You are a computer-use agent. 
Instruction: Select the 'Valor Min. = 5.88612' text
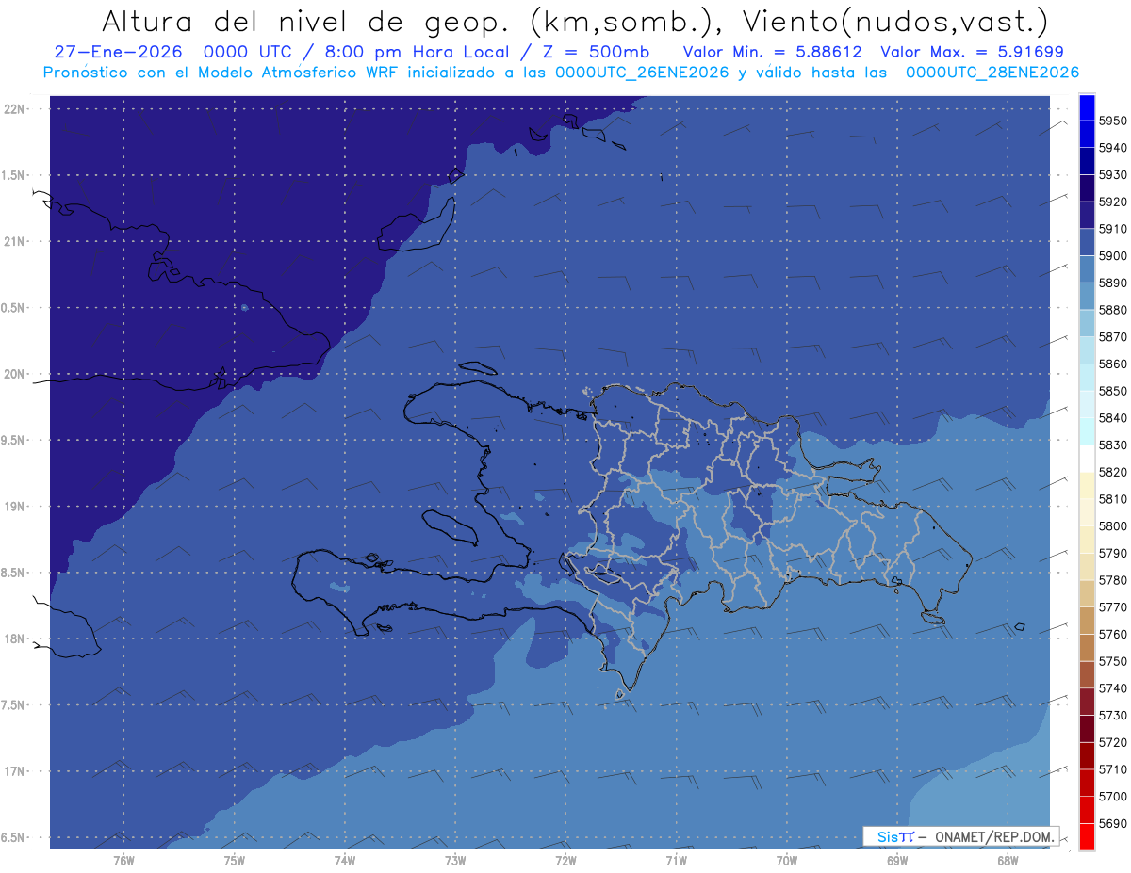[x=772, y=52]
